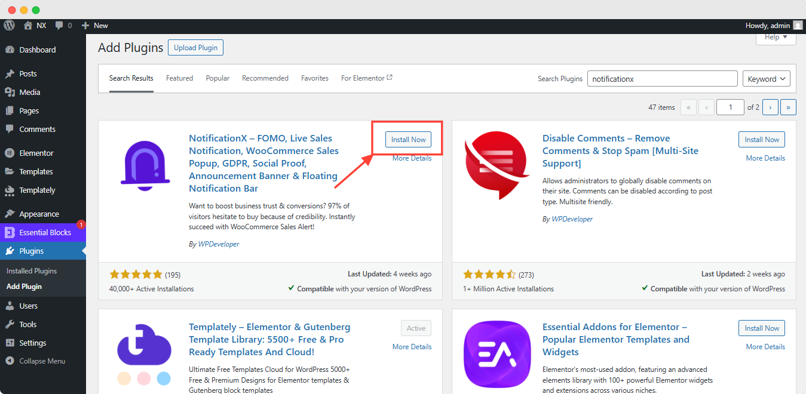The height and width of the screenshot is (394, 806).
Task: Click the Pages sidebar icon
Action: coord(10,111)
